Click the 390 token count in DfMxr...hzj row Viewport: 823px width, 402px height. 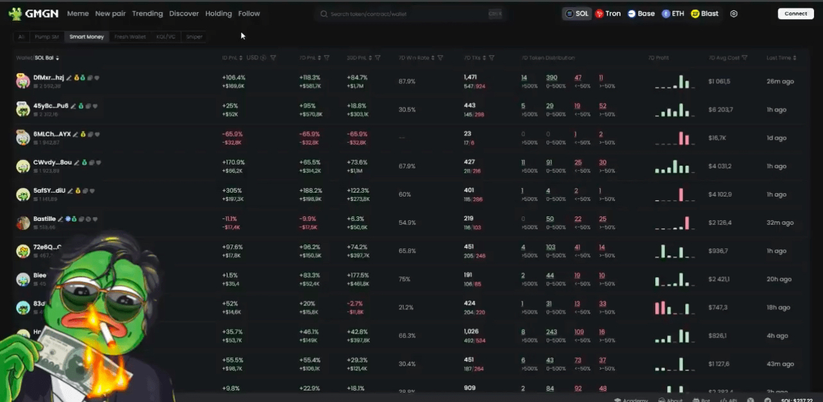pos(551,77)
